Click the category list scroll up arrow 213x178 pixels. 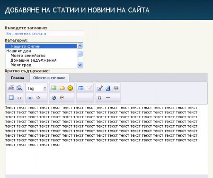[x=80, y=46]
